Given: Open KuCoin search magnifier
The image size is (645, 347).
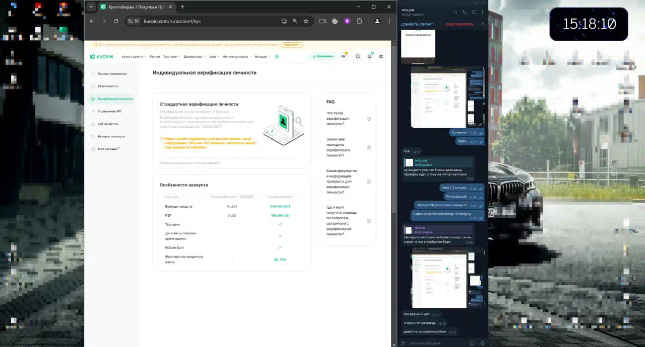Looking at the screenshot, I should pyautogui.click(x=358, y=57).
